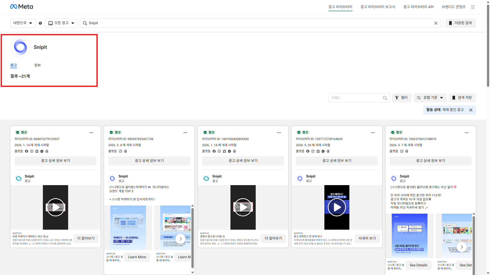Click first See Details button in carousel ad
Image resolution: width=490 pixels, height=275 pixels.
(x=418, y=265)
